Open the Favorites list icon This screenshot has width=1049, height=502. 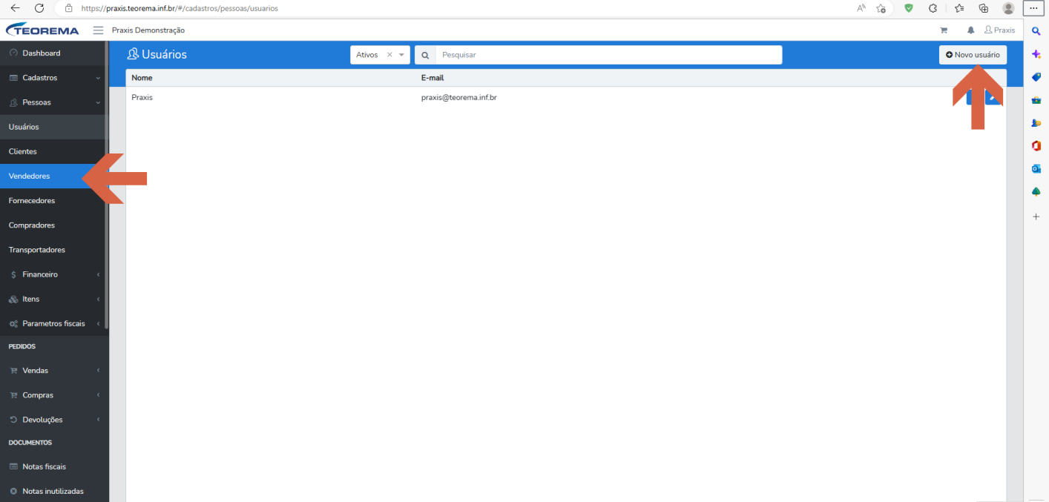tap(959, 8)
